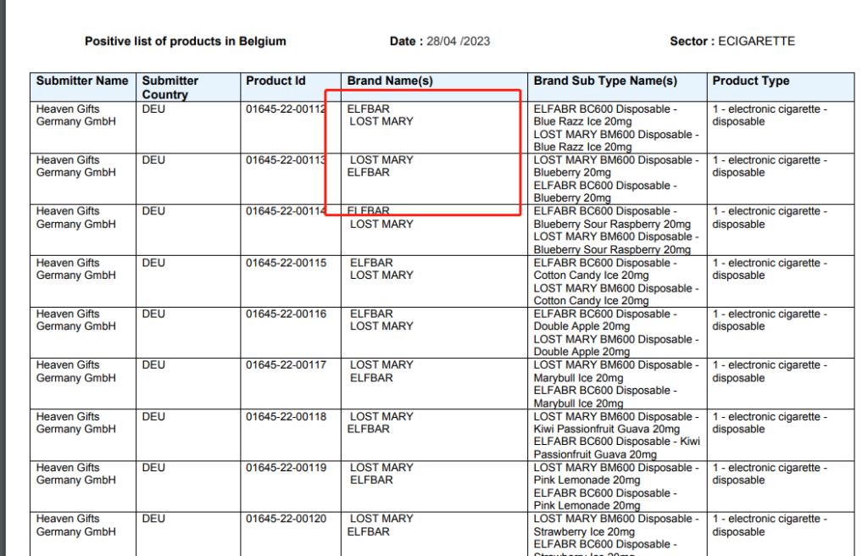Click the Blueberry Sour Raspberry sub type cell
Viewport: 868px width, 556px height.
616,231
